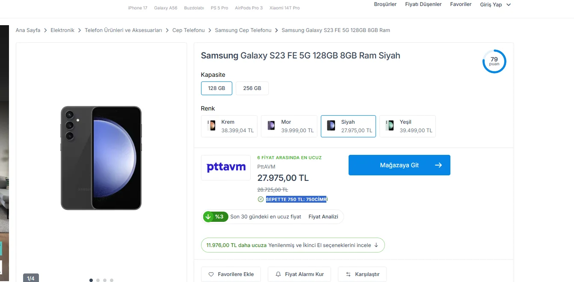The height and width of the screenshot is (282, 574).
Task: Click the green price drop arrow badge
Action: 208,217
